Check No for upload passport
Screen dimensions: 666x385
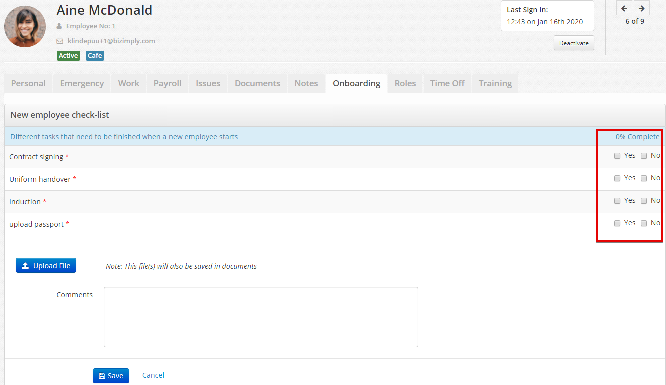[x=644, y=223]
